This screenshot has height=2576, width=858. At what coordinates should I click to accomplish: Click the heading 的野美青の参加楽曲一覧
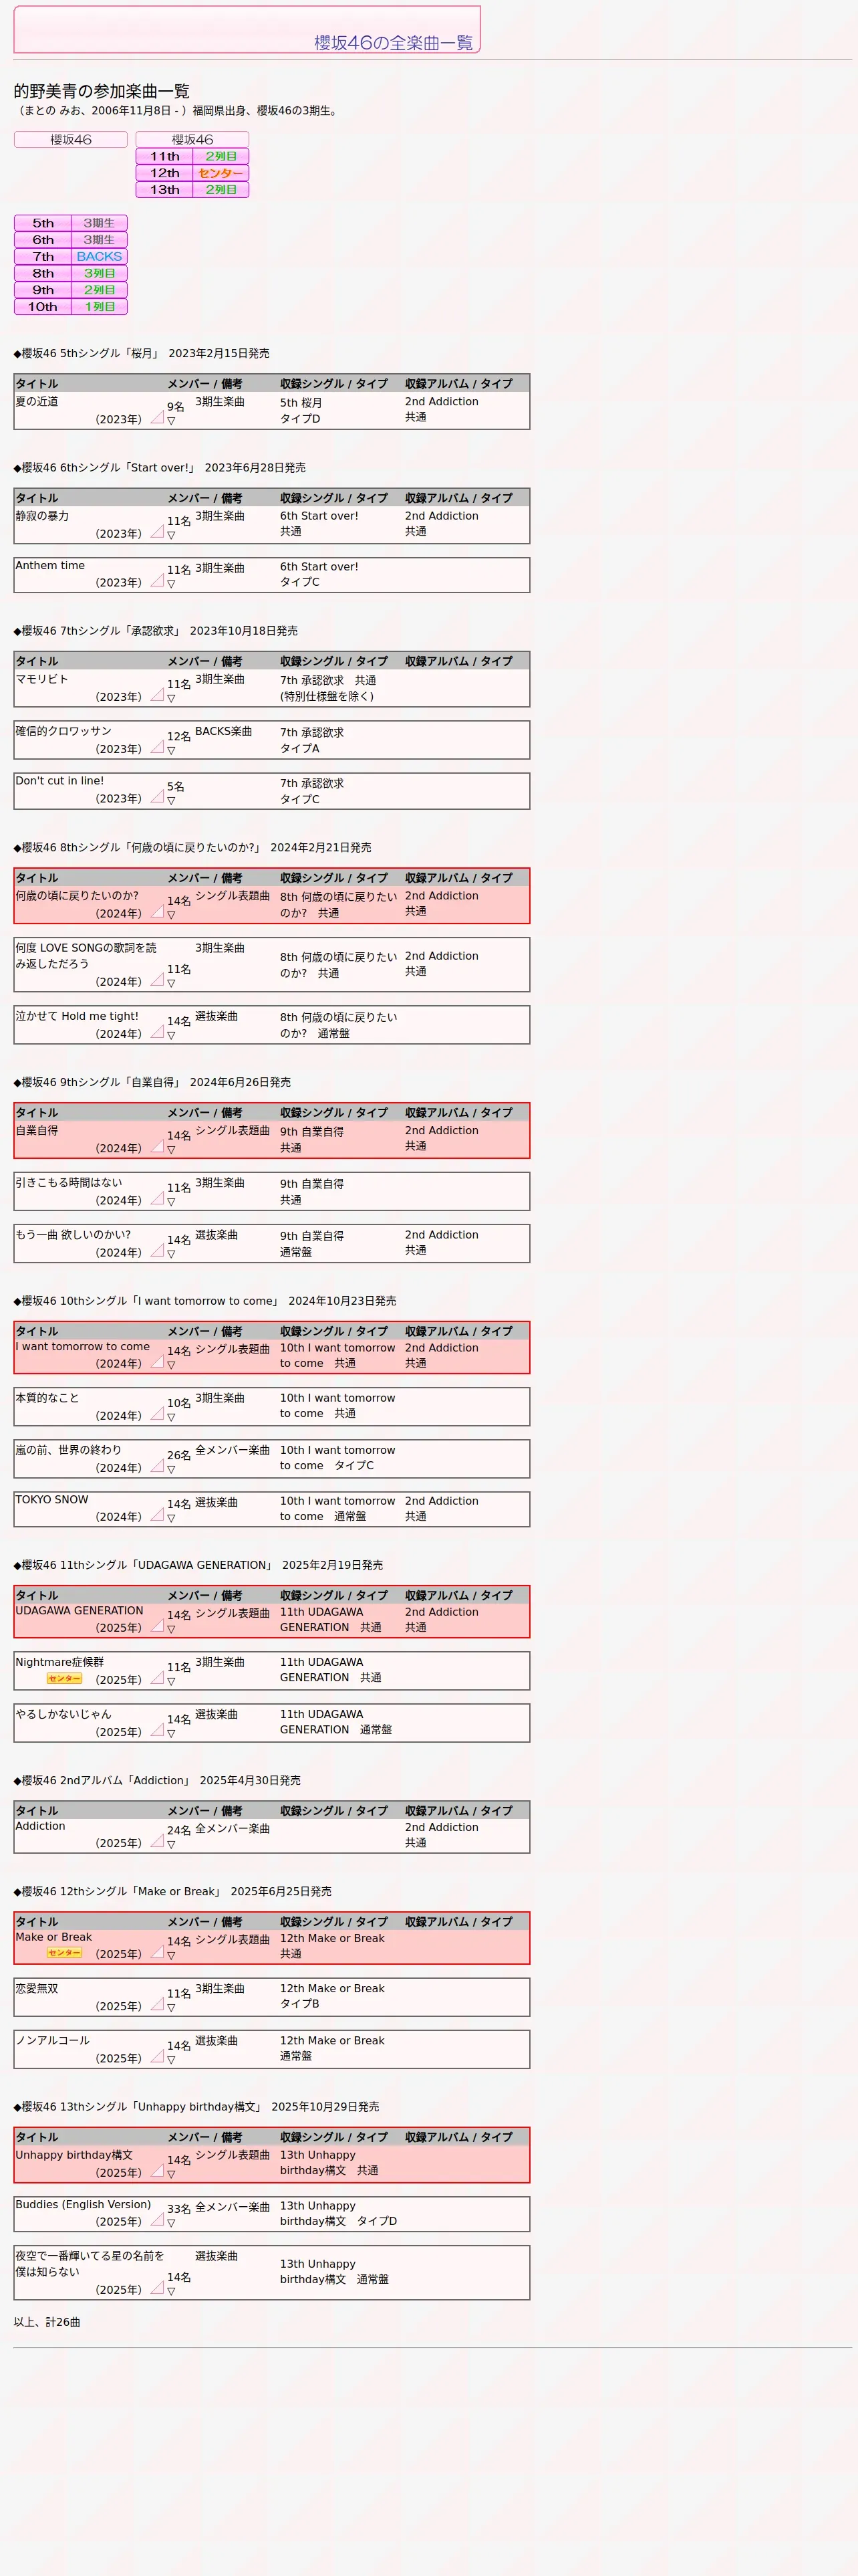(x=102, y=91)
